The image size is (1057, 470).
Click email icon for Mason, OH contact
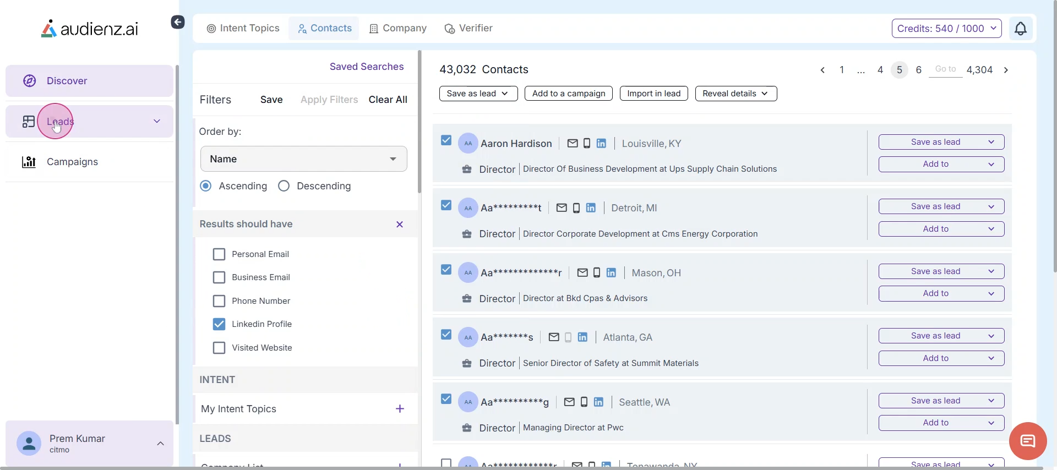coord(582,273)
